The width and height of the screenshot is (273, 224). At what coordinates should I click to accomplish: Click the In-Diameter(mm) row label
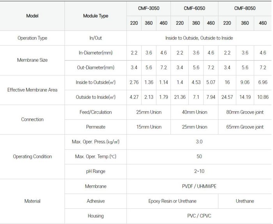click(x=96, y=53)
